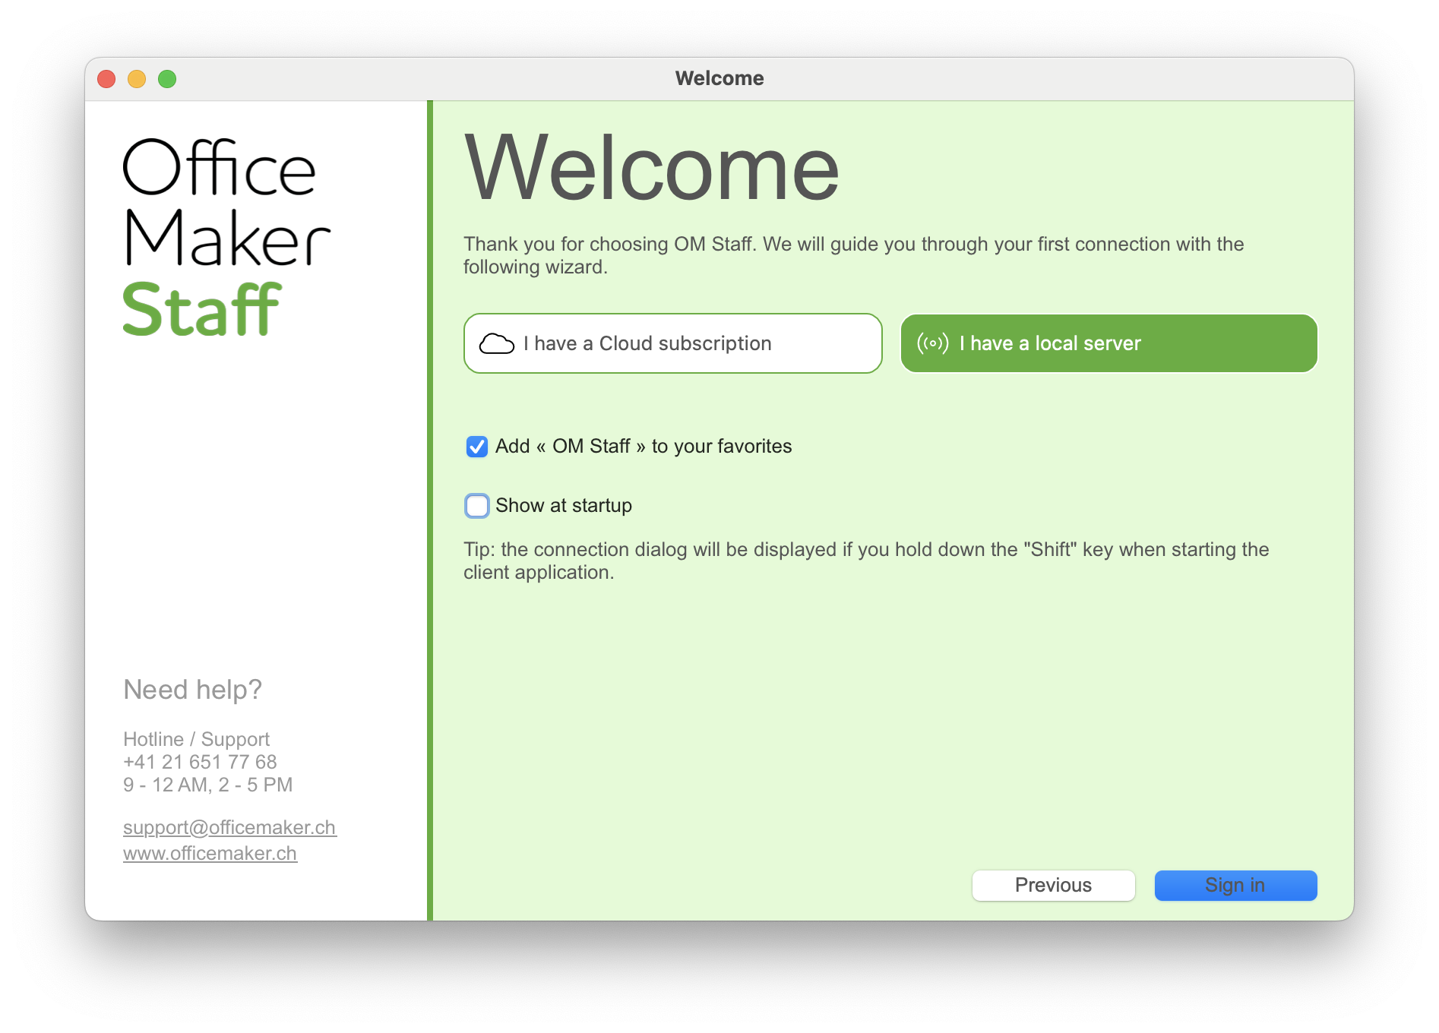Choose 'I have a Cloud subscription'
The height and width of the screenshot is (1033, 1439).
[x=672, y=343]
